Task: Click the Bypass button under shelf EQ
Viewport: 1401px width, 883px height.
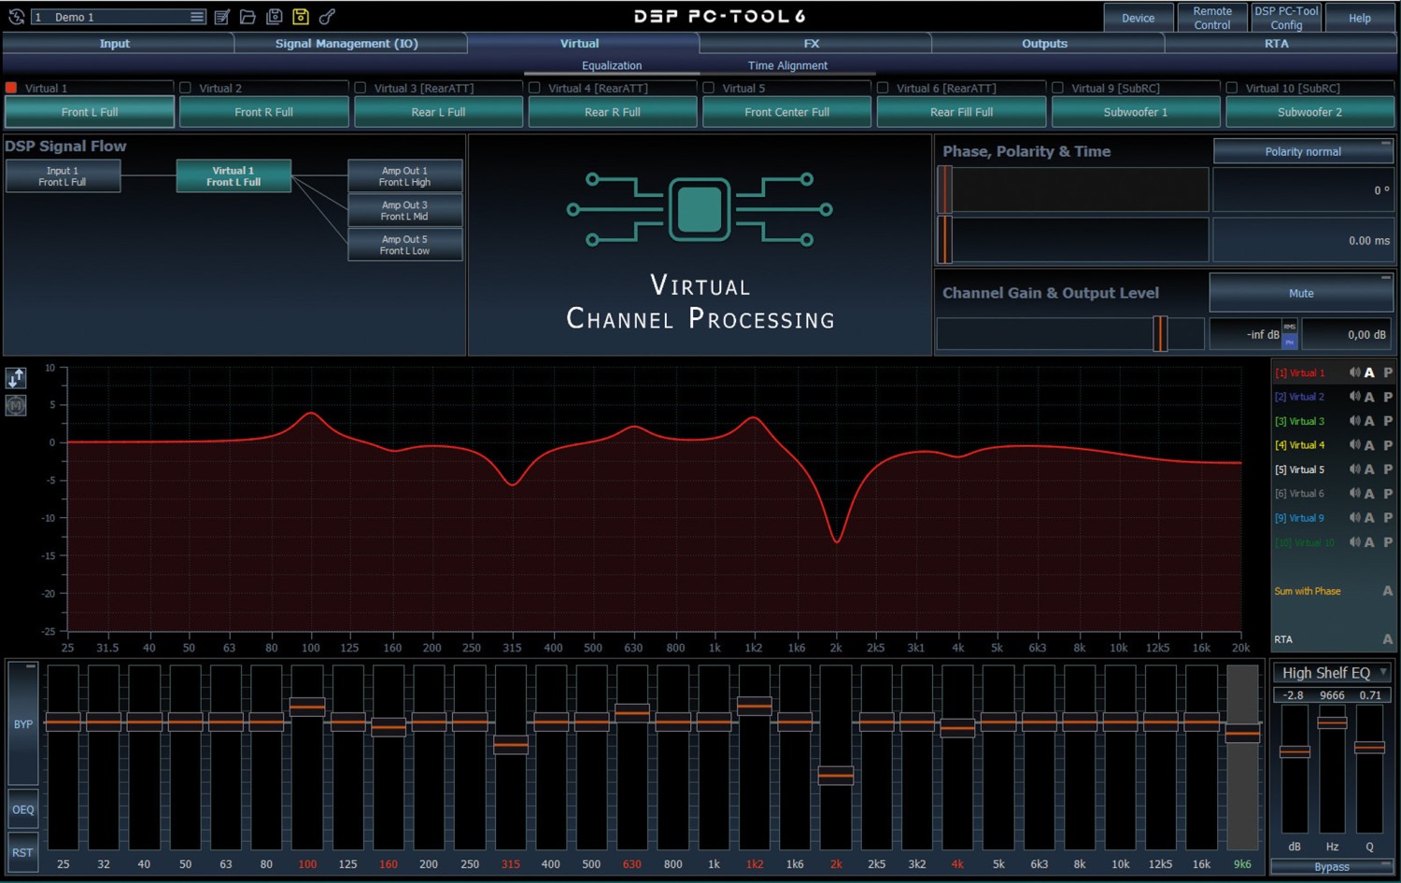Action: pyautogui.click(x=1331, y=867)
